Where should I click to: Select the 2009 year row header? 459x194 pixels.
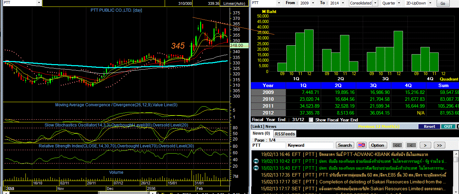pos(268,92)
